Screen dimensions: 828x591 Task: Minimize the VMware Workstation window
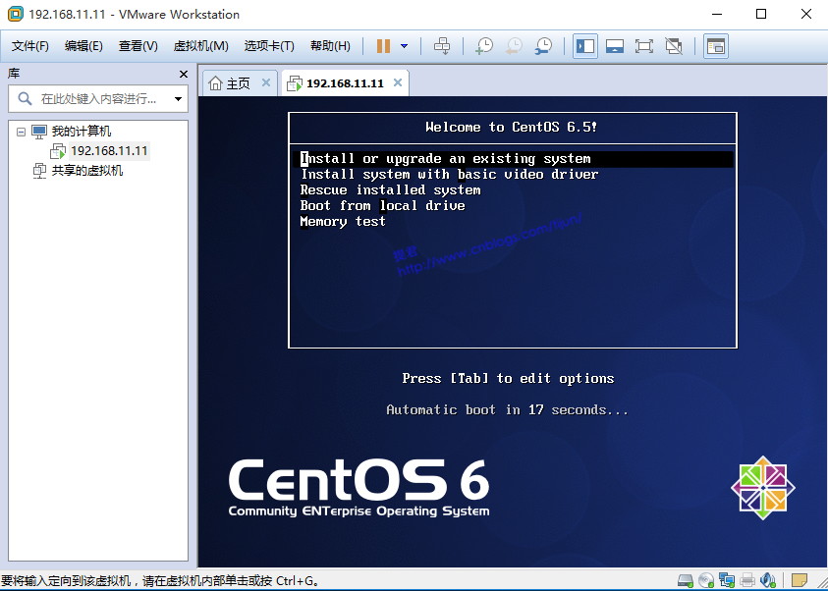point(717,15)
